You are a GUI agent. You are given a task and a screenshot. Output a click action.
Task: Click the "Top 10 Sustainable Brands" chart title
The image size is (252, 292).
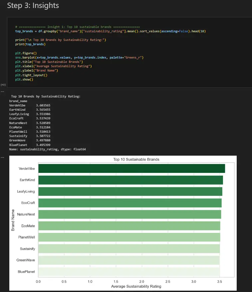coord(136,159)
